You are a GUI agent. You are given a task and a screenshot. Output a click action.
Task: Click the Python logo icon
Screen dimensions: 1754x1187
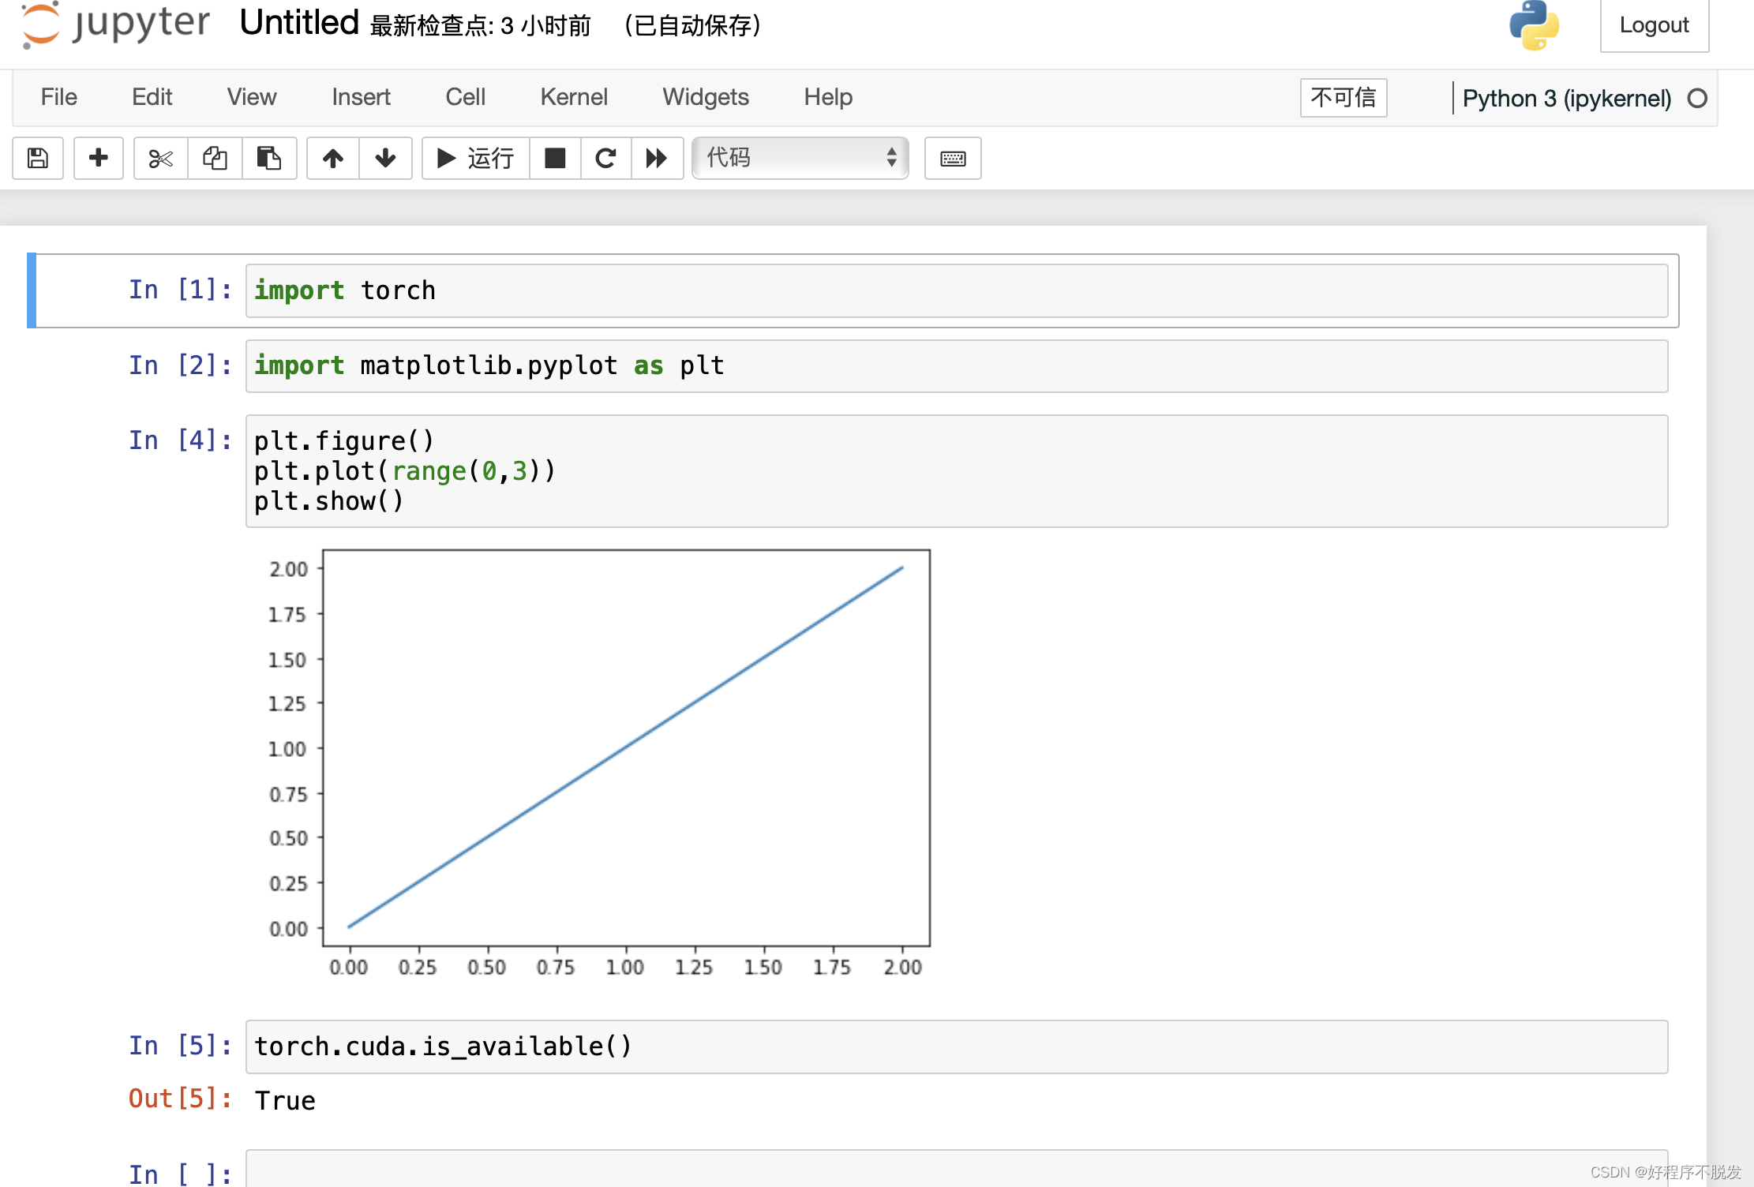click(1534, 24)
